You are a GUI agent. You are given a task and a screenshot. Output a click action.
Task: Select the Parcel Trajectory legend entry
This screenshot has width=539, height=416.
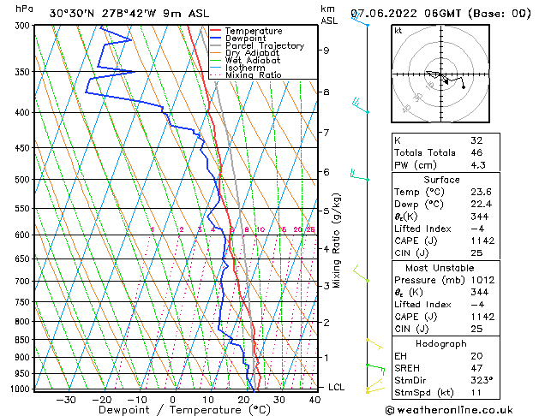257,45
